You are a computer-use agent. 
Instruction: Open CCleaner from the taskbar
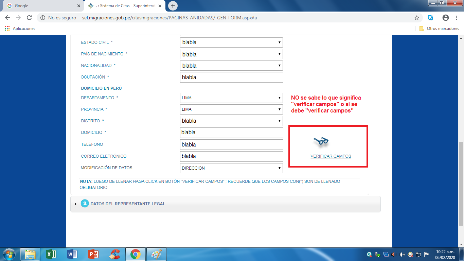[115, 254]
